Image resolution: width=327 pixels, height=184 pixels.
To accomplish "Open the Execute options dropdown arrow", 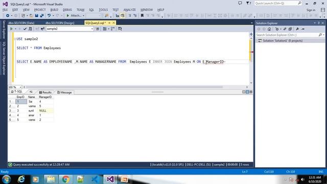I will [15, 29].
